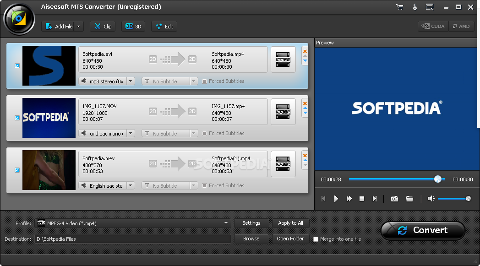
Task: Select the Softpedia.avi thumbnail
Action: point(49,66)
